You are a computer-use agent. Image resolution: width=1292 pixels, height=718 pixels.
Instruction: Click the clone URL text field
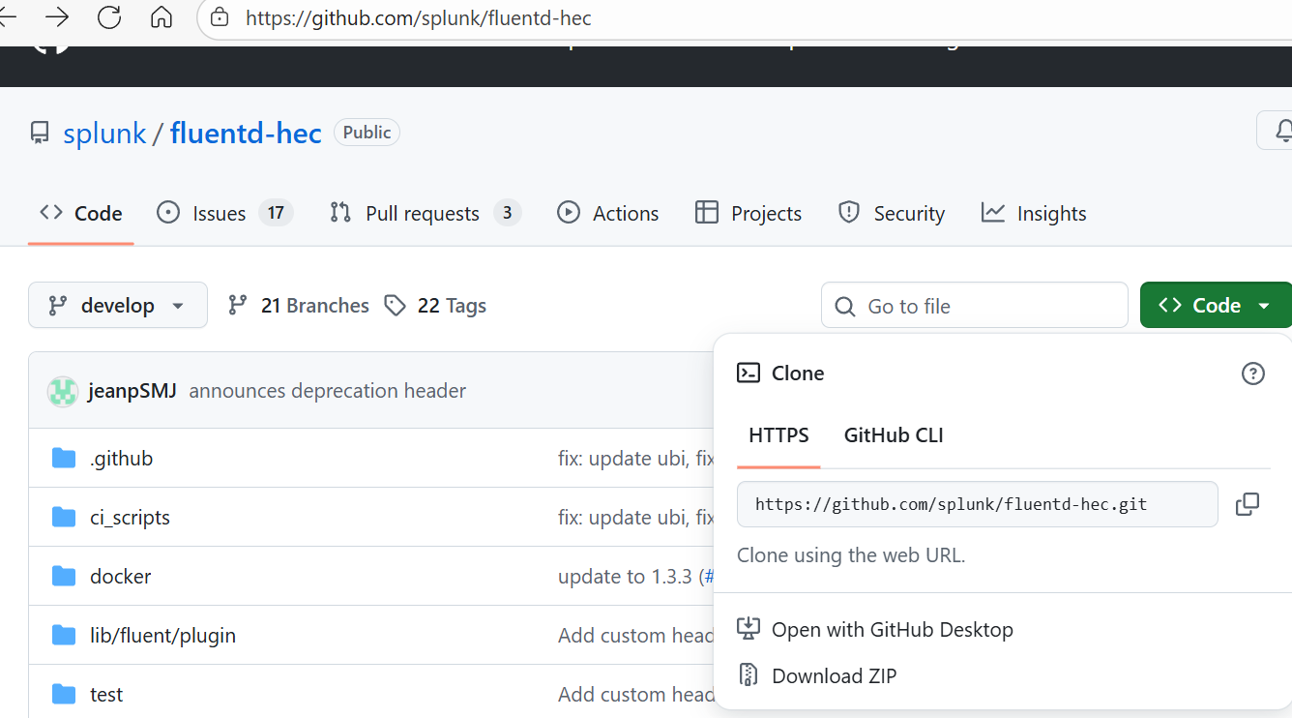978,504
